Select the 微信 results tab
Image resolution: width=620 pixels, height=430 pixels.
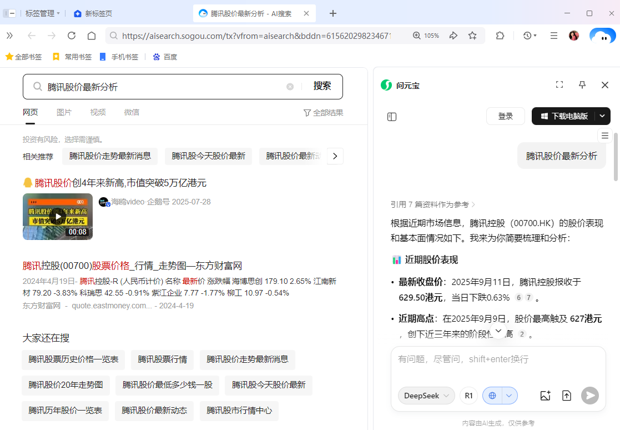click(x=132, y=112)
